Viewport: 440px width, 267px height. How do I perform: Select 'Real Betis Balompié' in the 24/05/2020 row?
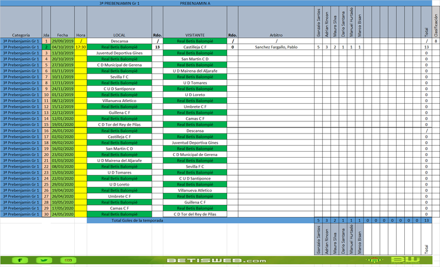pyautogui.click(x=119, y=214)
